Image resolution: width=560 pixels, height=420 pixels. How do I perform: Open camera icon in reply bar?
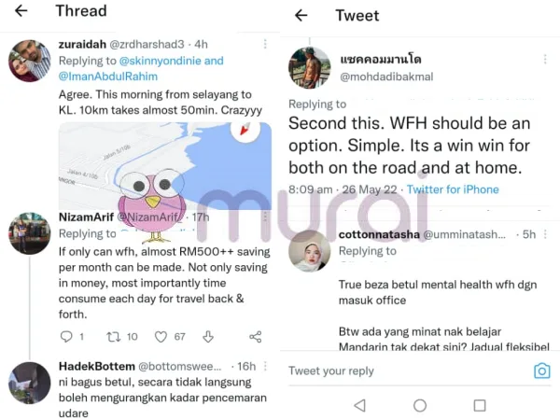tap(541, 371)
